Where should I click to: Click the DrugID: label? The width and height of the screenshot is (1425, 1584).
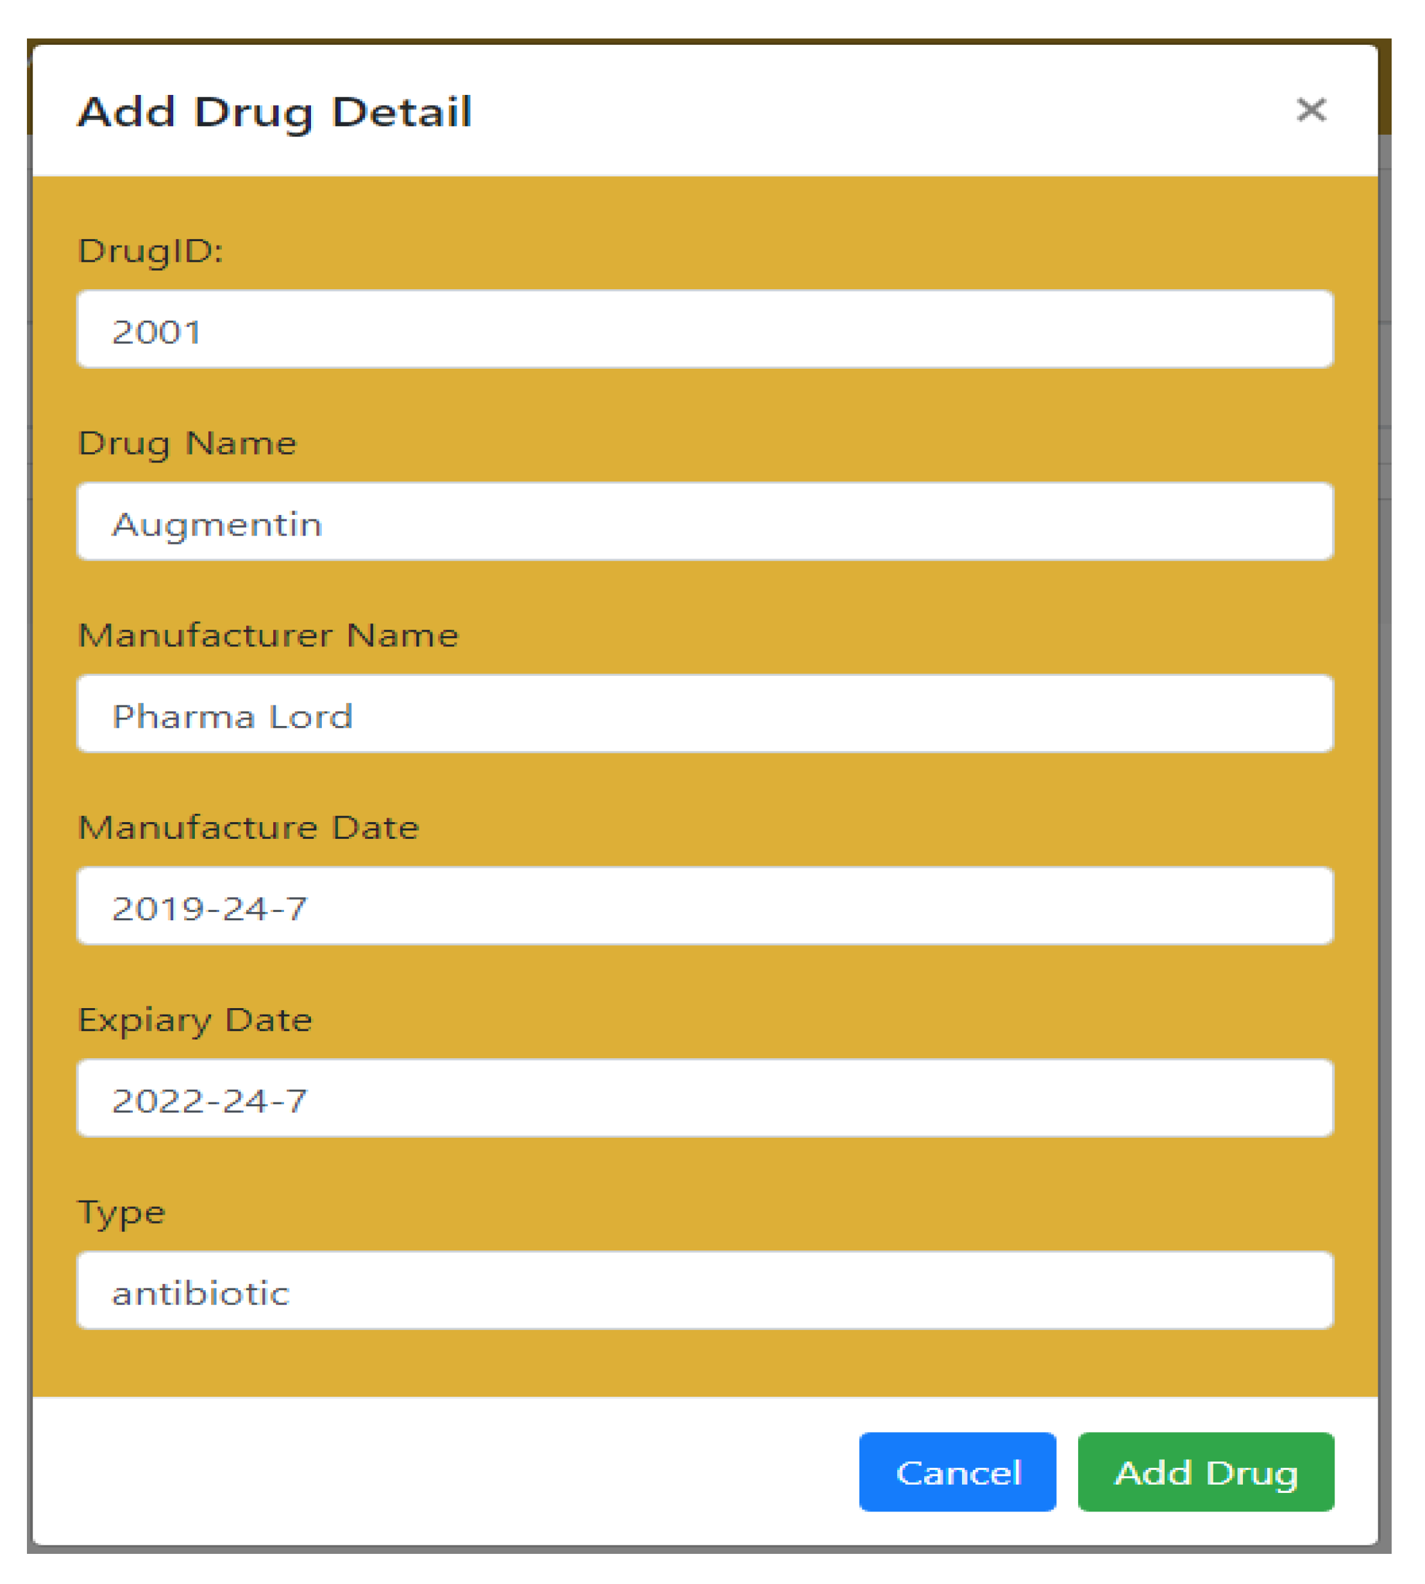tap(150, 252)
